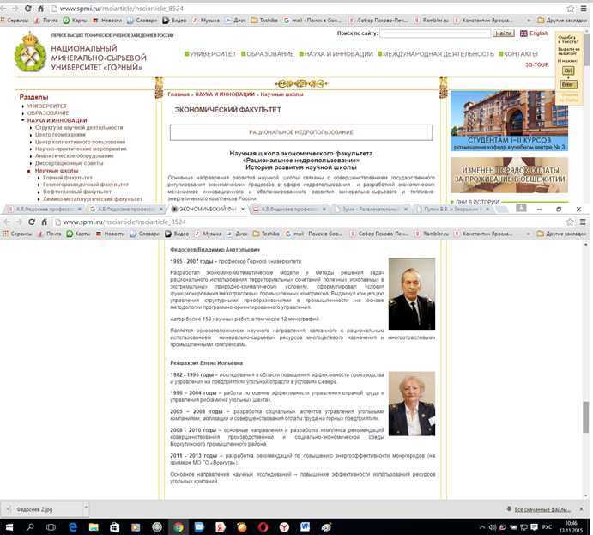Reload page in the lower browser window
This screenshot has height=535, width=593.
[32, 222]
